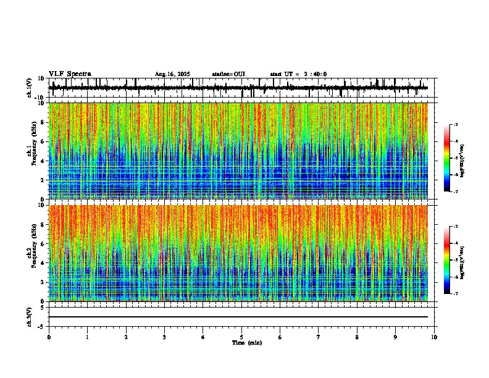Viewport: 489px width, 378px height.
Task: Click the flat trace in the ch.3 panel
Action: coord(238,317)
